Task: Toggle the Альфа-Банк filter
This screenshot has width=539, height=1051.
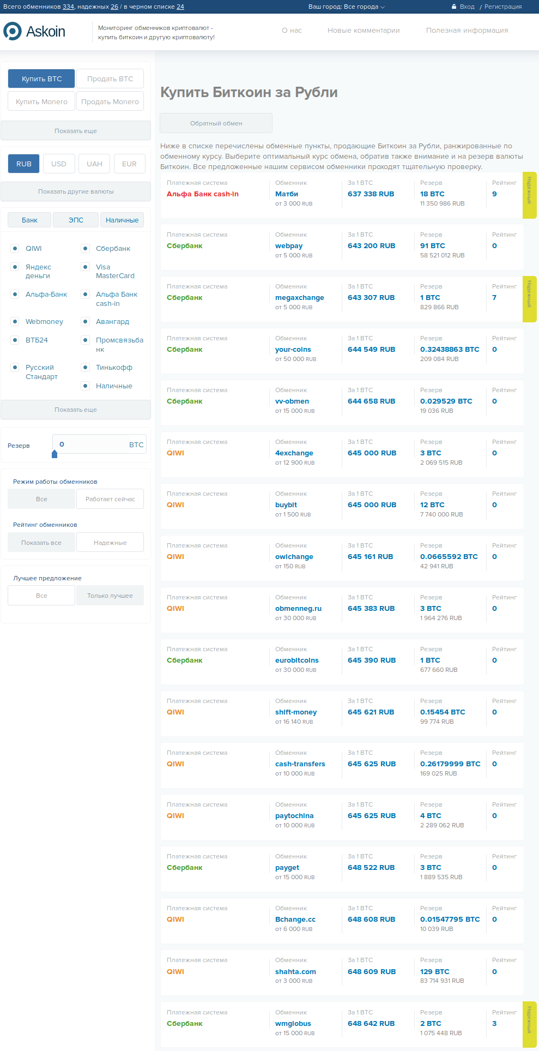Action: [x=15, y=294]
